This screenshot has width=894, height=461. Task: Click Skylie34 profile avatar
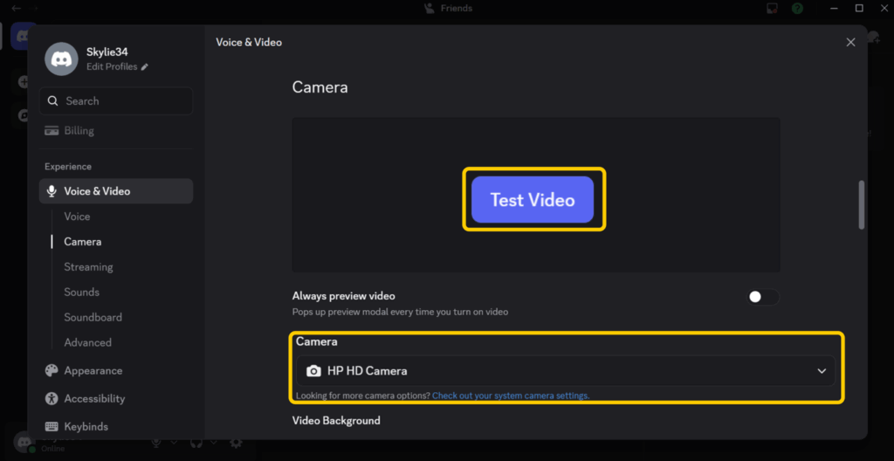[62, 58]
